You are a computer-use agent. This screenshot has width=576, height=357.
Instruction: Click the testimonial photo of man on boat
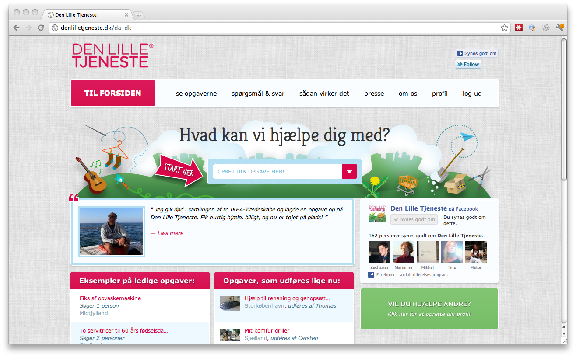pos(112,232)
